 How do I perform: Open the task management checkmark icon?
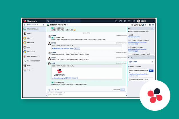[x=116, y=21]
